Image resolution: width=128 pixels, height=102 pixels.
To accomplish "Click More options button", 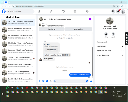I will pyautogui.click(x=78, y=29).
